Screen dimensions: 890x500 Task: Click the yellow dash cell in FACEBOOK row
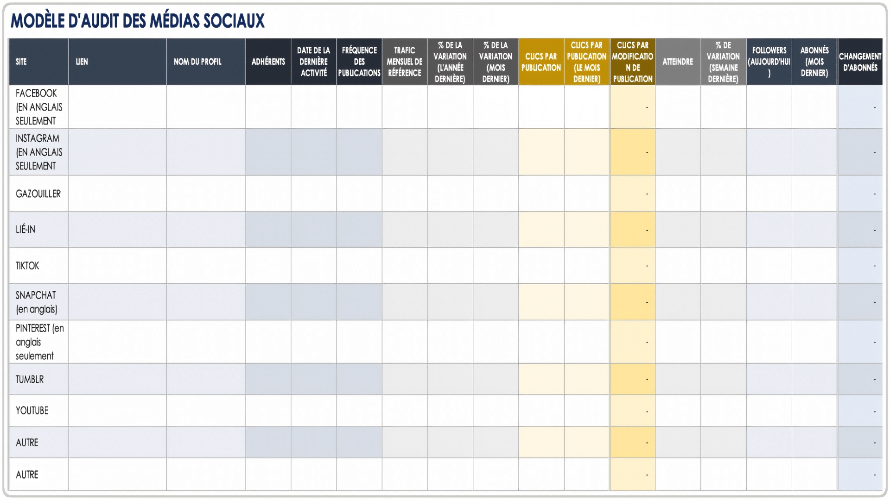(x=633, y=107)
